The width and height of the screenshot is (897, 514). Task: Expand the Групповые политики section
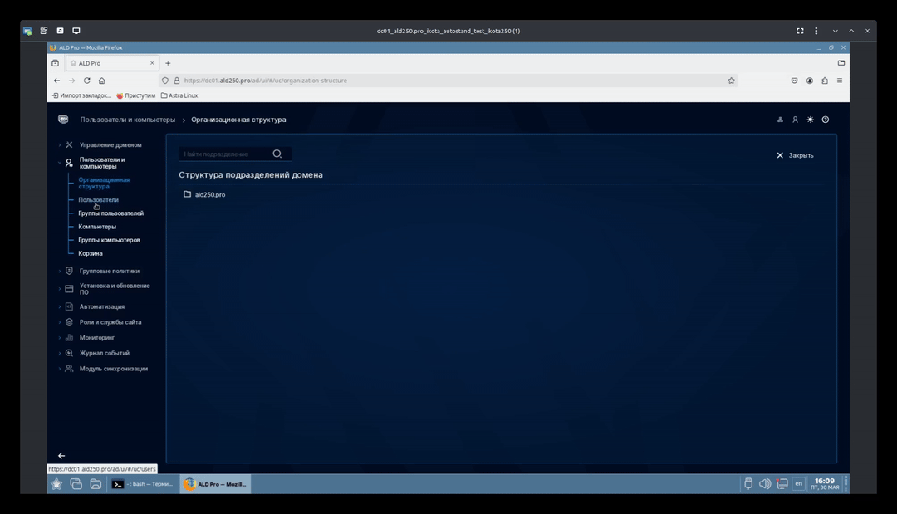(110, 271)
